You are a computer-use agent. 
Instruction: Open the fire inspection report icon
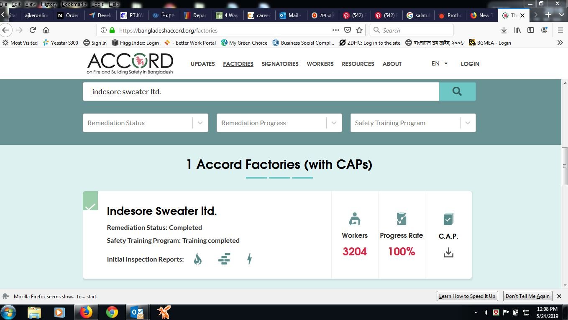coord(198,259)
